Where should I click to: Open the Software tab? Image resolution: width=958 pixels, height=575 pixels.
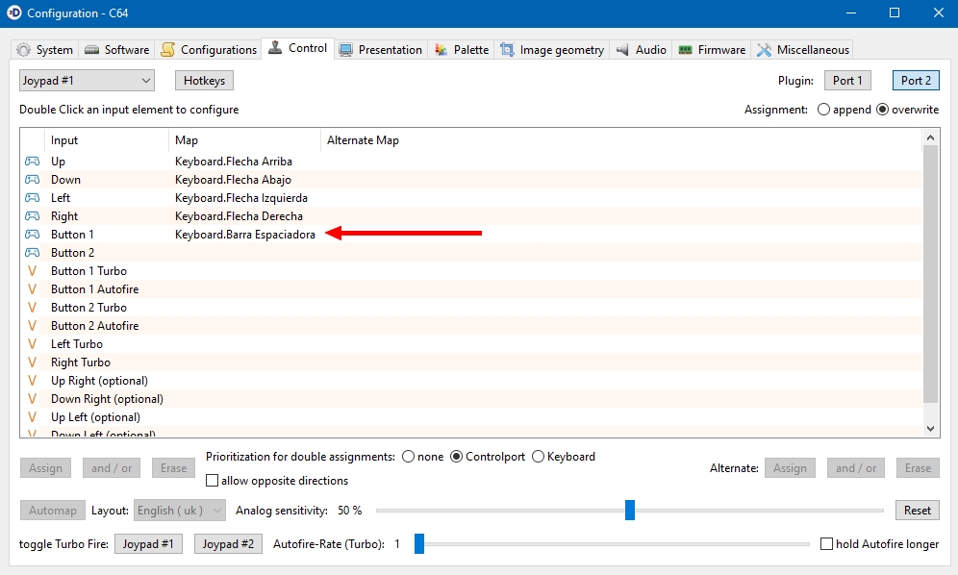click(116, 50)
